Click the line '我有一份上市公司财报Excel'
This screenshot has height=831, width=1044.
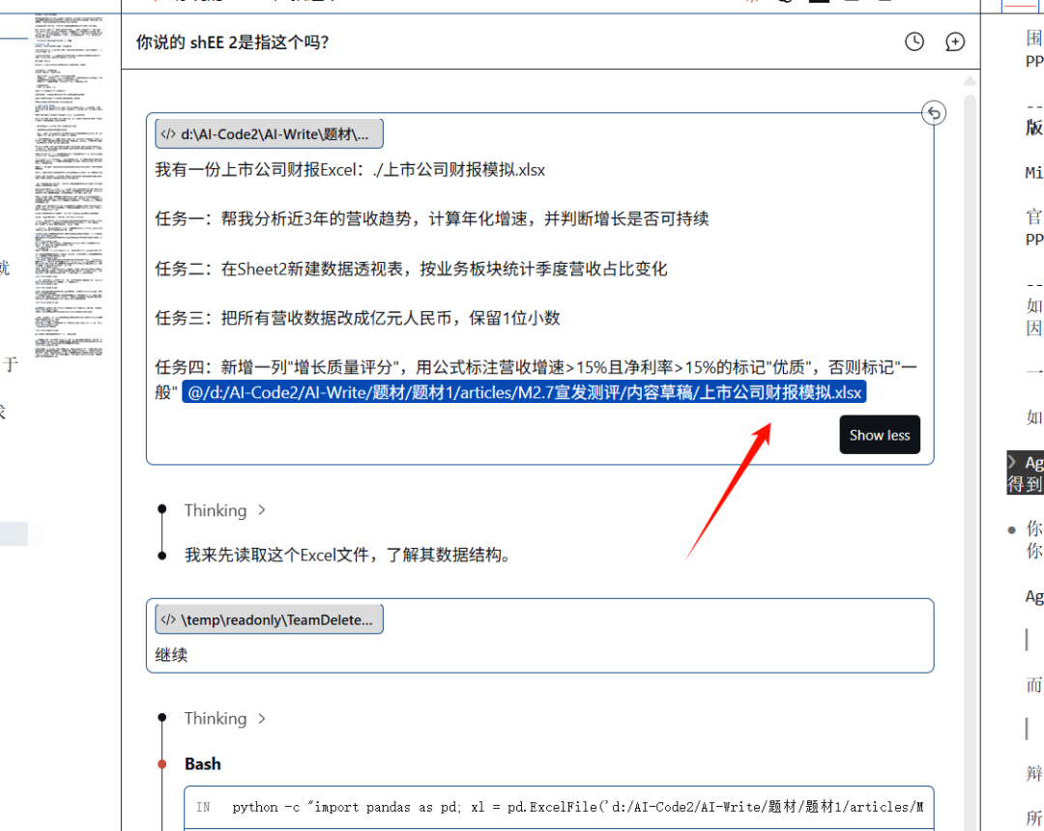pyautogui.click(x=350, y=170)
